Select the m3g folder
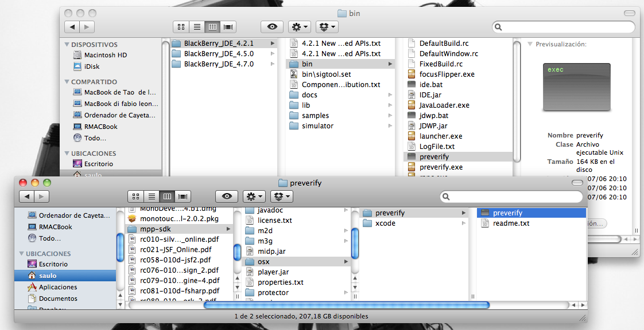 (x=297, y=241)
